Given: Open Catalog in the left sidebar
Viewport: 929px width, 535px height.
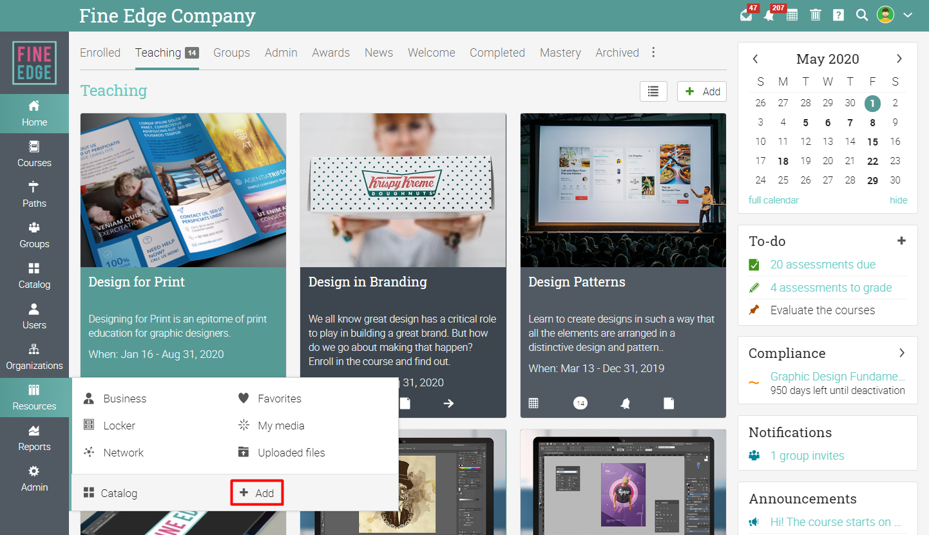Looking at the screenshot, I should click(x=34, y=276).
